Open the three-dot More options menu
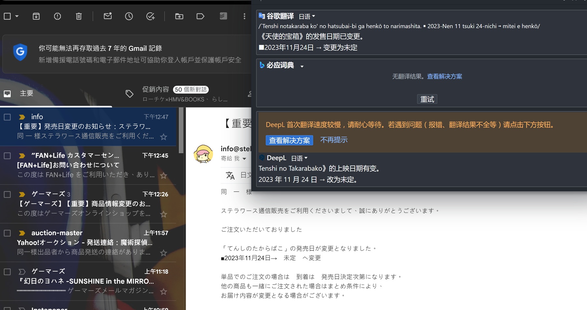This screenshot has width=587, height=310. (245, 16)
